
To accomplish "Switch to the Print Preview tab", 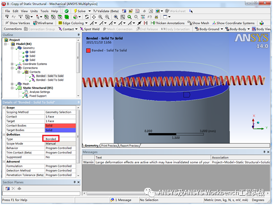I will (109, 146).
